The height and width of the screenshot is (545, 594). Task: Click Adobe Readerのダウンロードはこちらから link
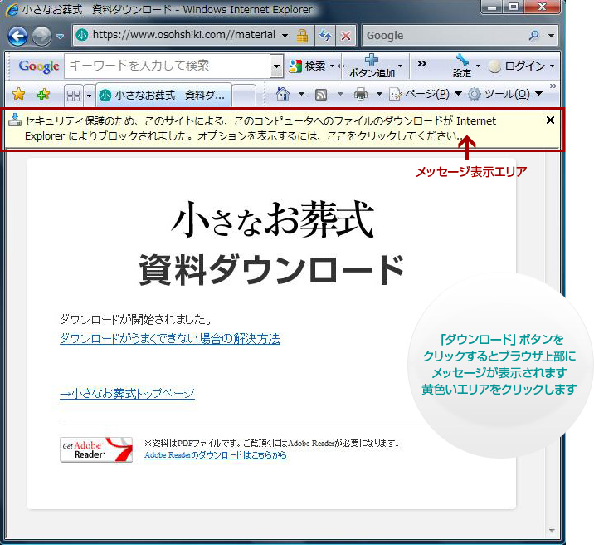click(x=216, y=454)
